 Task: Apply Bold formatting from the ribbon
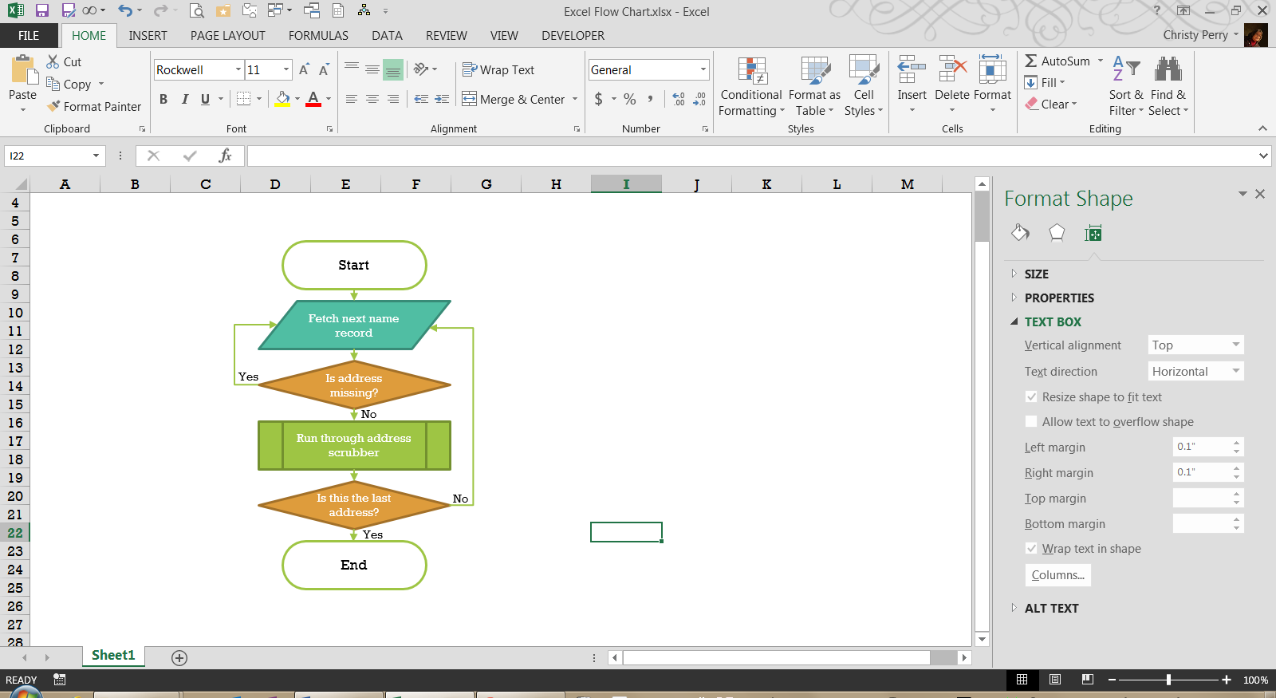coord(163,99)
